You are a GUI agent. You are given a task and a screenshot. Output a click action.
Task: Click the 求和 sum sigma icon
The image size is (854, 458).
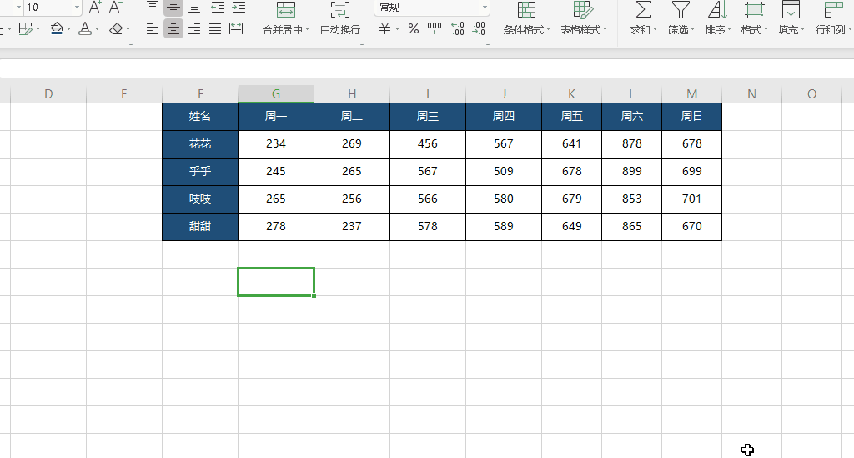click(x=643, y=10)
